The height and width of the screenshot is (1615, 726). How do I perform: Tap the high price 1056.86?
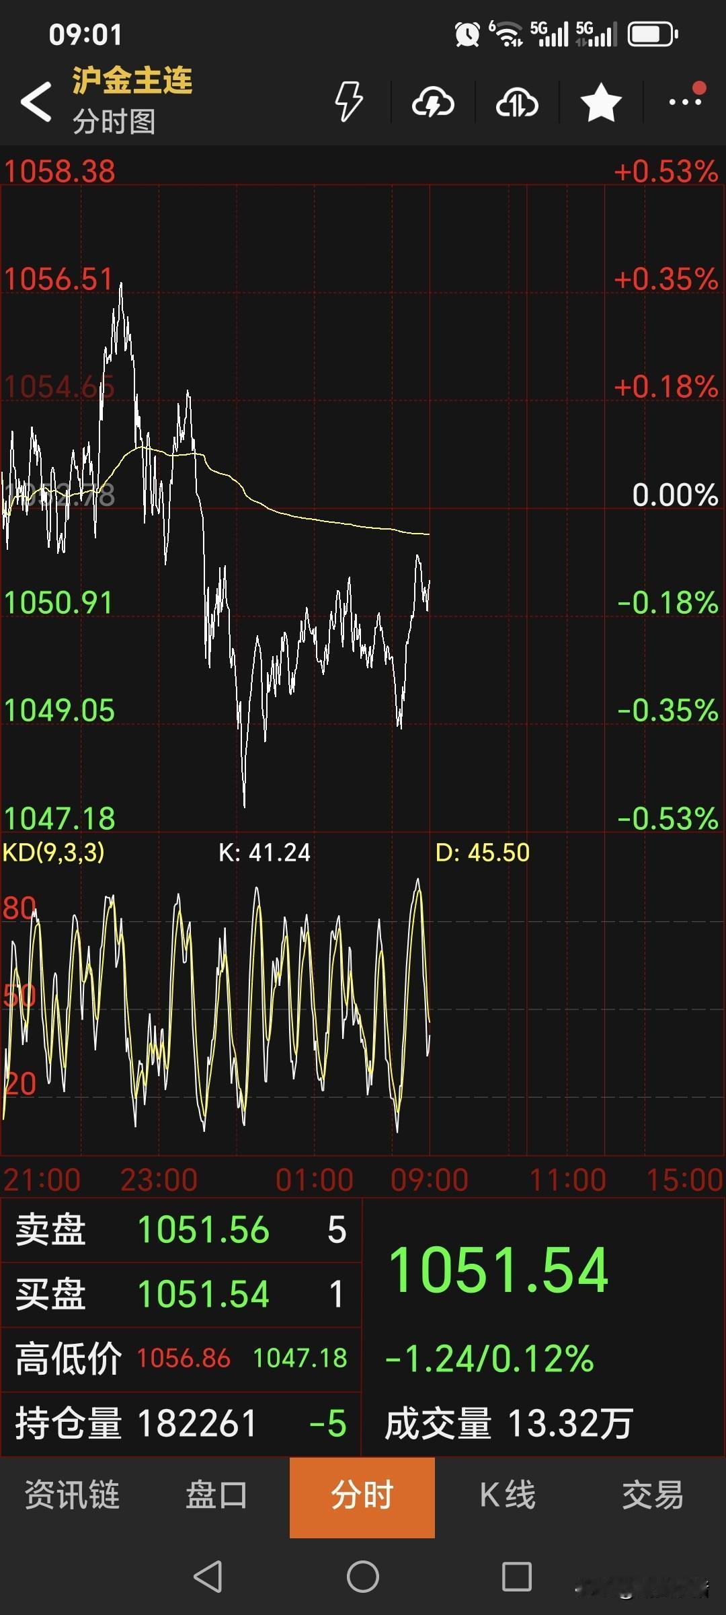coord(184,1358)
